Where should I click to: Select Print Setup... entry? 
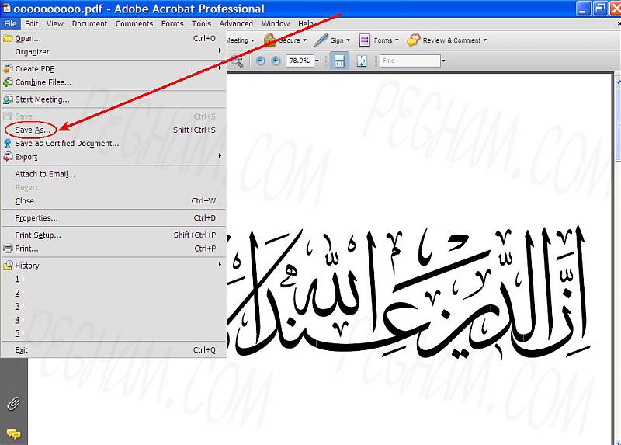pyautogui.click(x=113, y=235)
